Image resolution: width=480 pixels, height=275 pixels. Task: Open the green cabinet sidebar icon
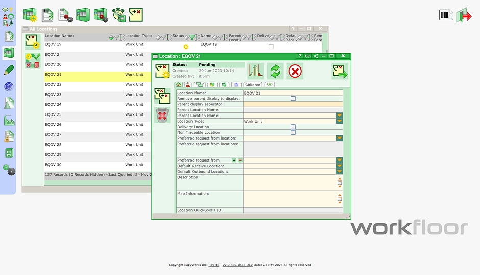pyautogui.click(x=9, y=153)
